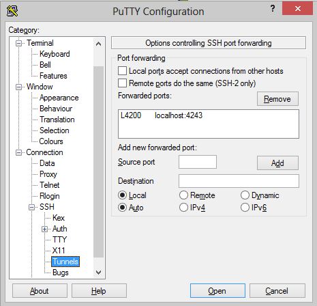
Task: Focus the Source port input field
Action: (x=198, y=162)
